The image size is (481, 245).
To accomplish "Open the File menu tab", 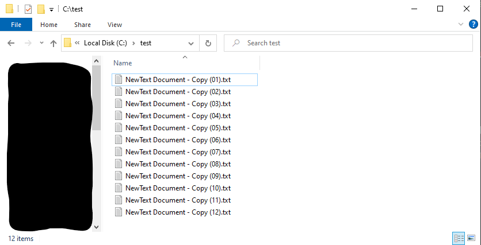I will pos(16,25).
